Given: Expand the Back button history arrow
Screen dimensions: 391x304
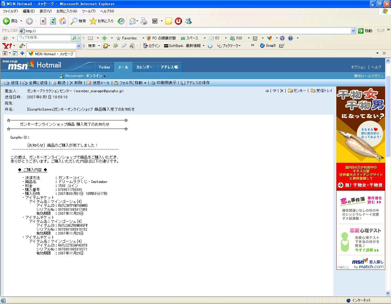Looking at the screenshot, I should click(x=21, y=21).
